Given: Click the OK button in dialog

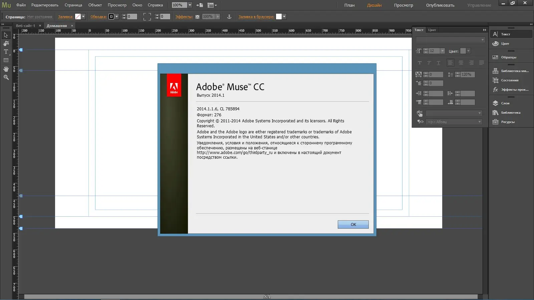Looking at the screenshot, I should [x=353, y=225].
